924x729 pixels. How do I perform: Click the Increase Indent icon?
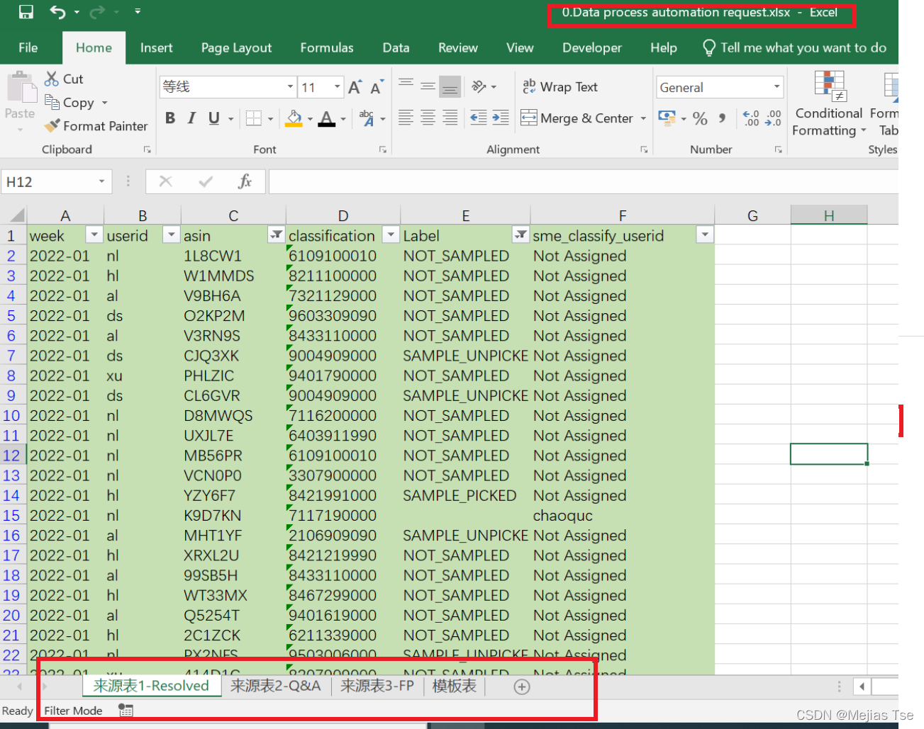[x=501, y=118]
